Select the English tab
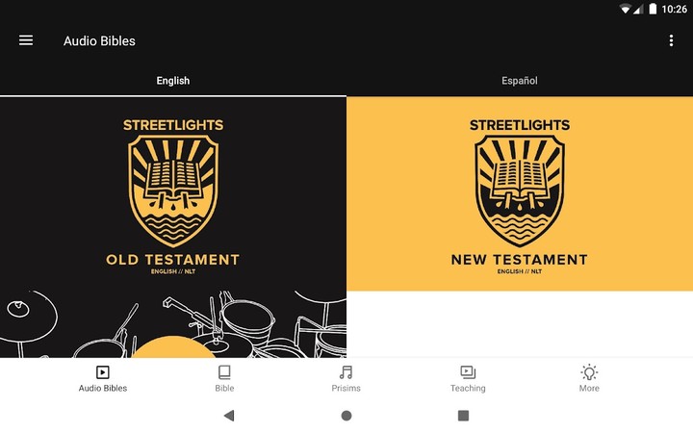693x433 pixels. tap(173, 81)
